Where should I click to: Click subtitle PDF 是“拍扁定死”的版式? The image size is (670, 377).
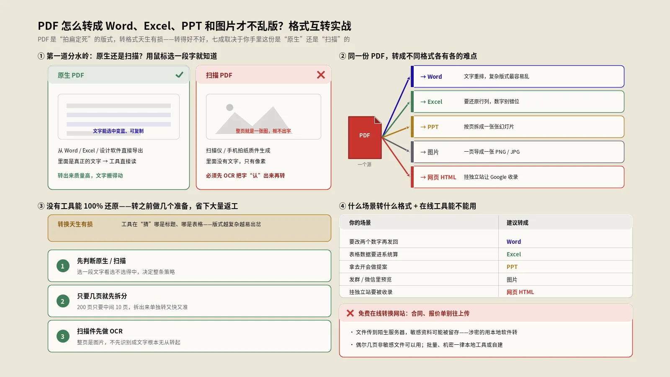pos(194,39)
